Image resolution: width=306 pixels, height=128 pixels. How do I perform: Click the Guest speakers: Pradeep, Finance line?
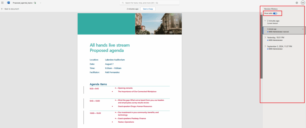132,118
